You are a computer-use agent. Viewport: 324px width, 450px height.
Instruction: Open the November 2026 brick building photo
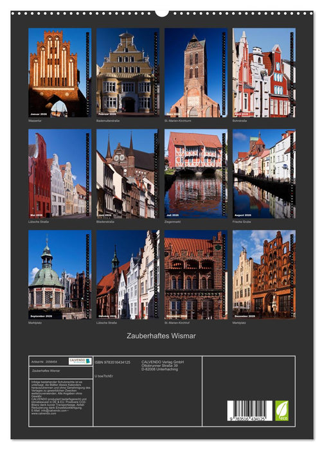tap(195, 274)
